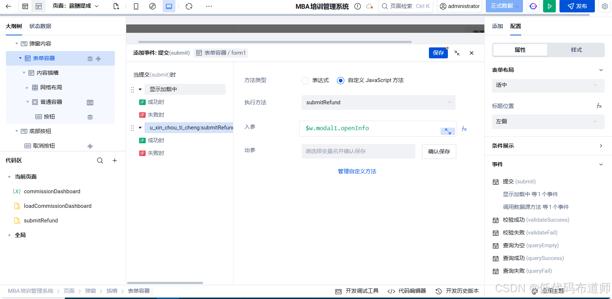
Task: Open the AI assistant icon
Action: 533,6
